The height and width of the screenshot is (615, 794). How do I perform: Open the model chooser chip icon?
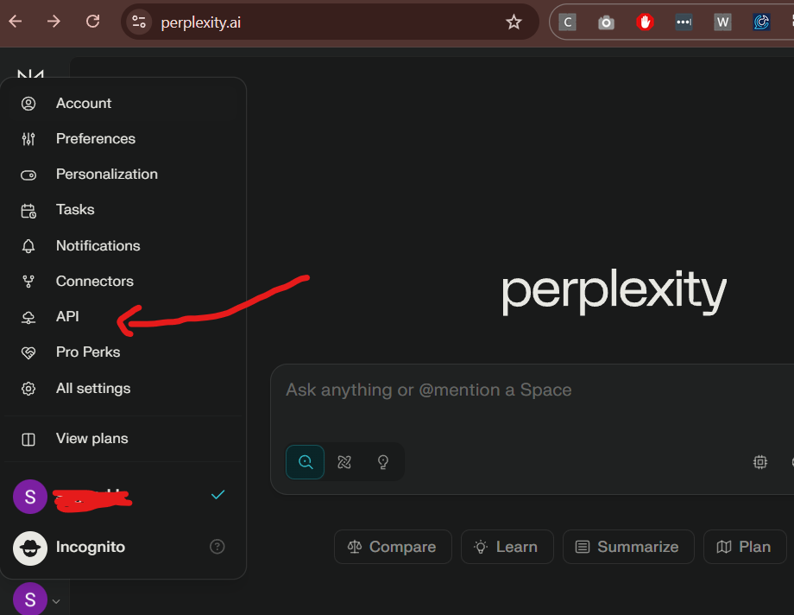click(x=760, y=462)
